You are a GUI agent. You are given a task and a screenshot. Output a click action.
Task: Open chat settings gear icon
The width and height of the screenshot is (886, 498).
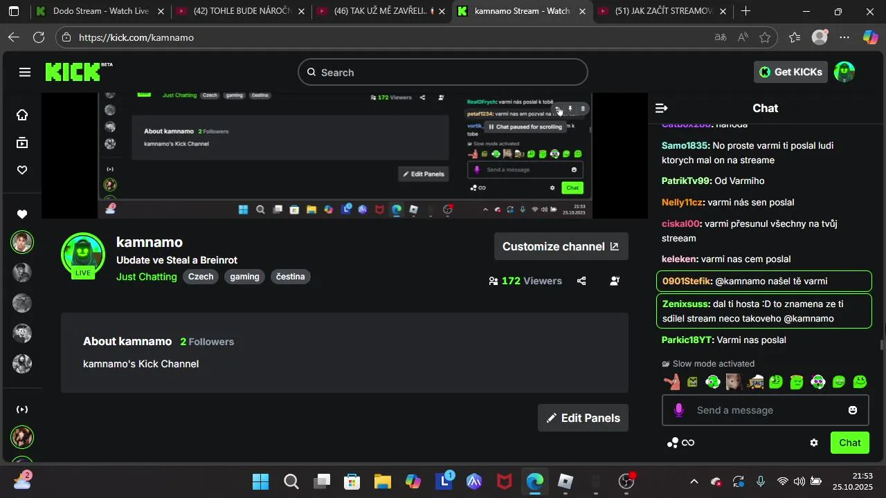click(x=814, y=443)
